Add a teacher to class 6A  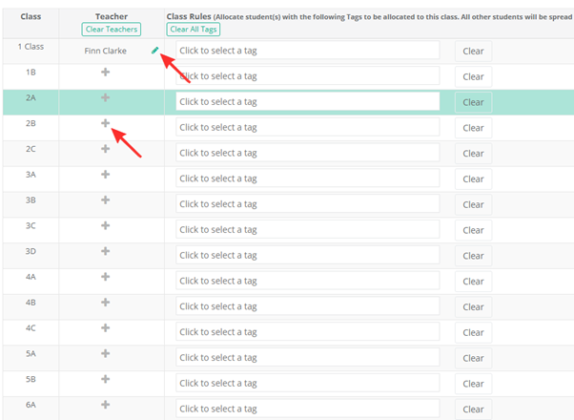106,405
